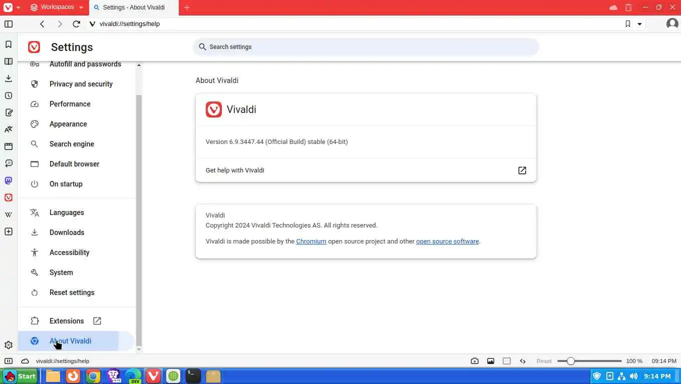
Task: Open the Start menu
Action: click(x=20, y=376)
